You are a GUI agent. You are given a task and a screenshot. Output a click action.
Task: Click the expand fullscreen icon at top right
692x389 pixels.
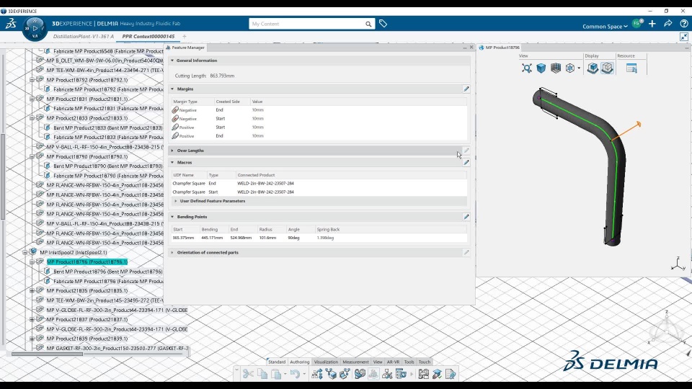[x=683, y=37]
